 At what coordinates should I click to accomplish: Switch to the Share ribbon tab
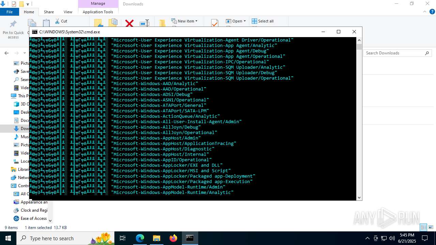coord(49,12)
